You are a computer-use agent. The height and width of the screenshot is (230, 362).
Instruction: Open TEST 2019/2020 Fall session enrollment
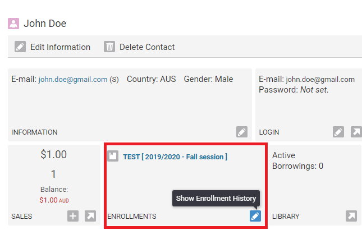[175, 157]
